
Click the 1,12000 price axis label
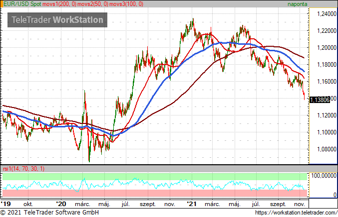[327, 115]
